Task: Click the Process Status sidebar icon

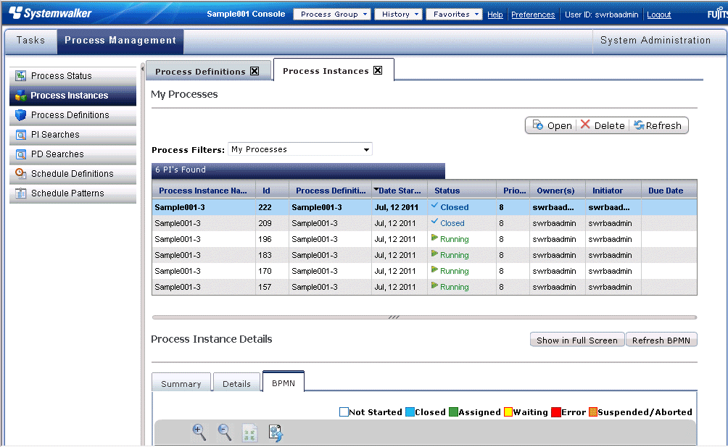Action: pos(20,76)
